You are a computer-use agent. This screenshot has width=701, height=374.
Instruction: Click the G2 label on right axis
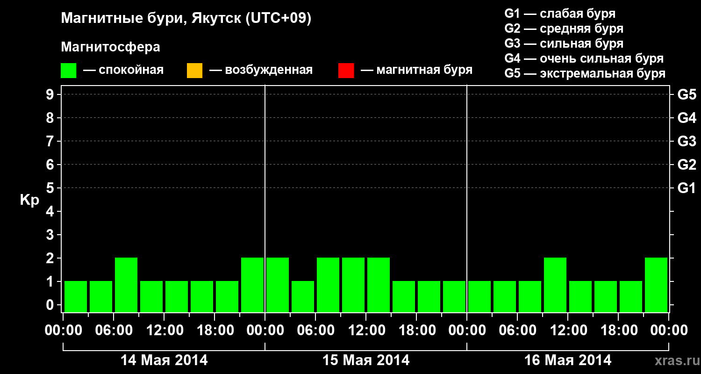tap(687, 165)
